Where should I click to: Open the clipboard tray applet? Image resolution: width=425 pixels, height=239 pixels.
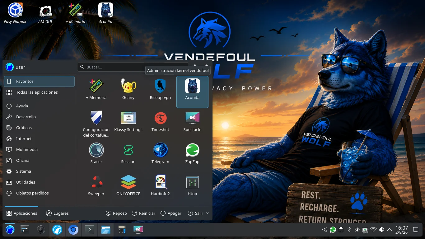341,230
